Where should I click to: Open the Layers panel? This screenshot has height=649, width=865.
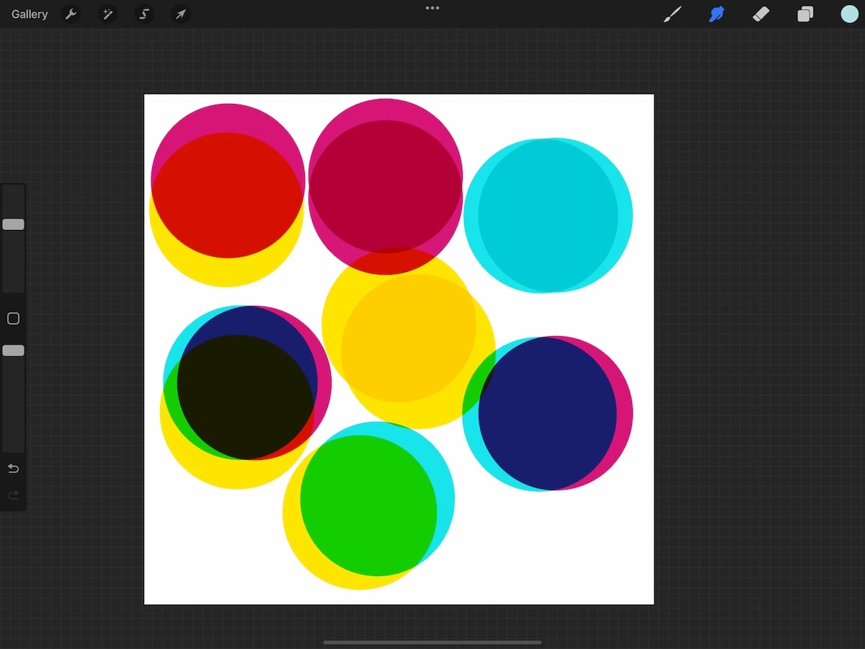[805, 14]
